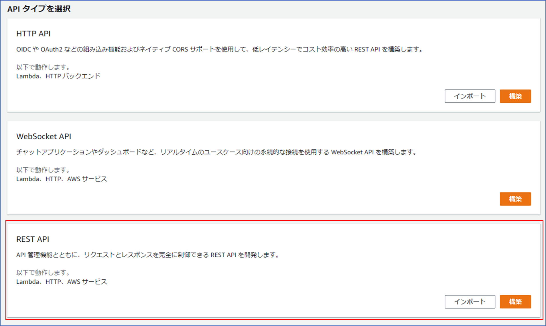
Task: Click the 構築 button for REST API
Action: 515,301
